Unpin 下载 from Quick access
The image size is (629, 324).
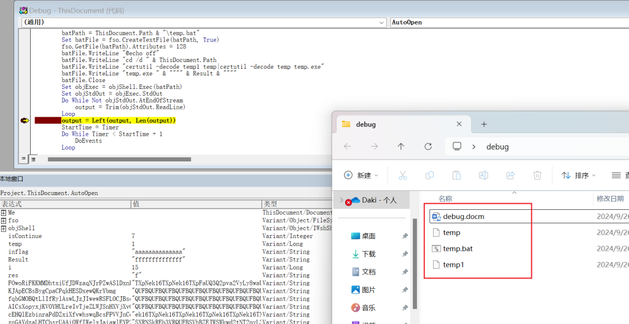pos(405,254)
